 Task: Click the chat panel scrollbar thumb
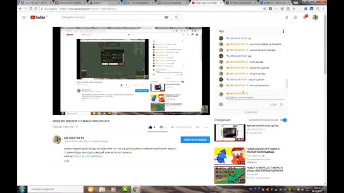(286, 84)
